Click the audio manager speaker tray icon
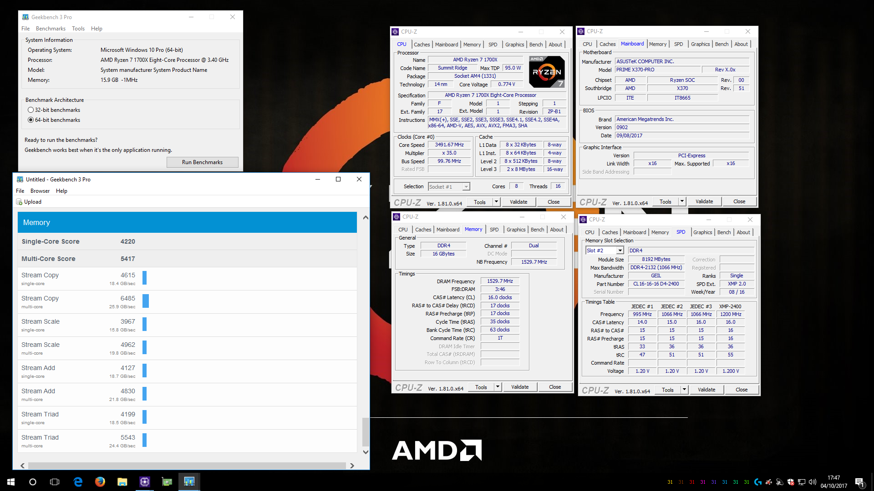The height and width of the screenshot is (491, 874). click(x=780, y=482)
